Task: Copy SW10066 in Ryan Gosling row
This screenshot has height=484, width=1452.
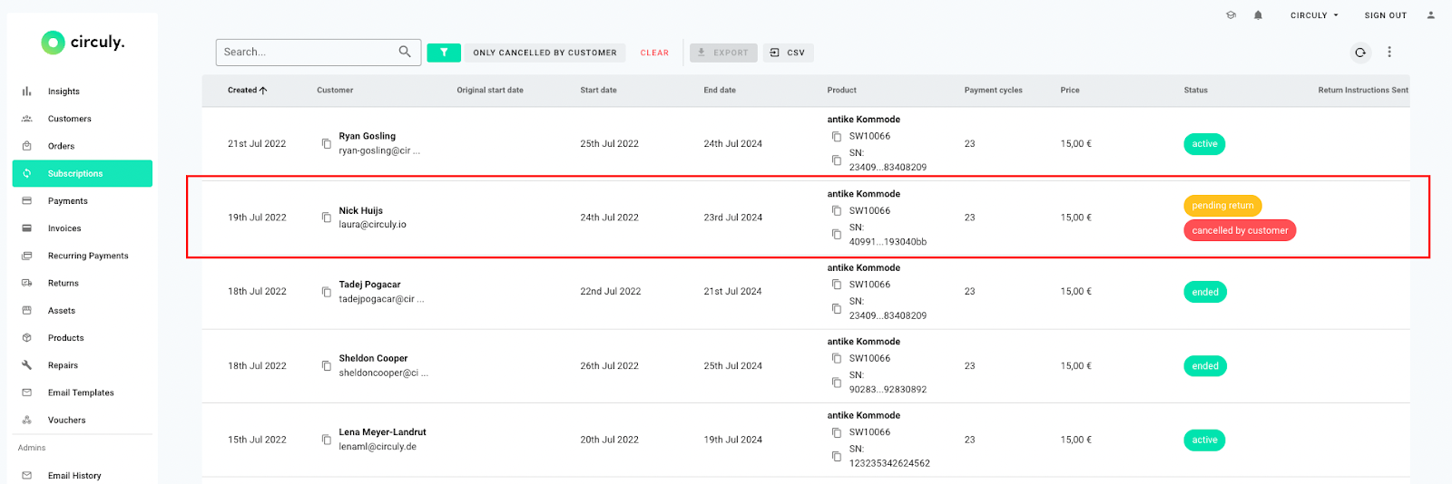Action: [837, 137]
